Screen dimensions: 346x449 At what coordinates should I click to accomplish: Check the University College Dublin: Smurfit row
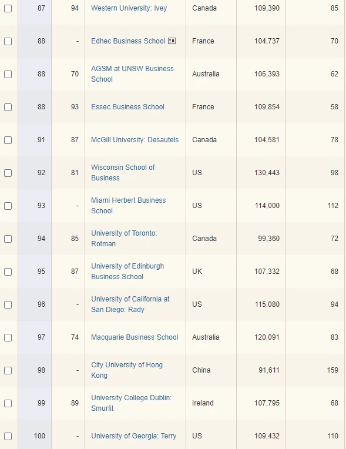coord(8,404)
